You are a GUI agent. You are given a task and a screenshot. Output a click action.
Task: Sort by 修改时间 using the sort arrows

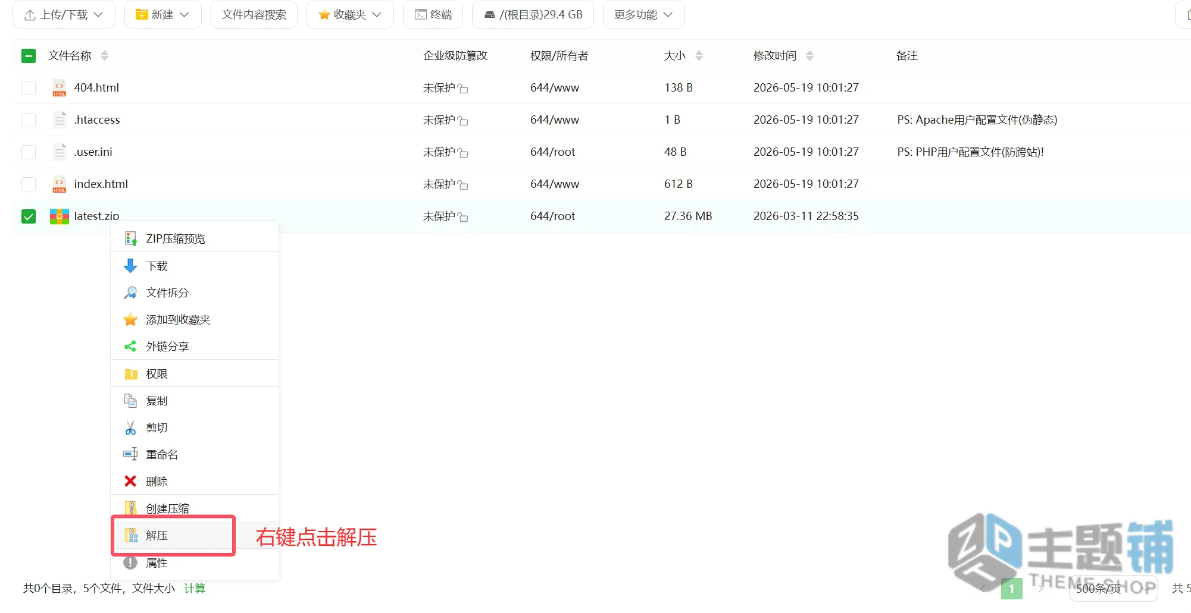(809, 56)
